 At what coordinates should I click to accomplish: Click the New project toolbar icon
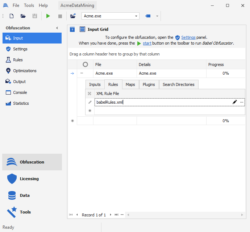[x=12, y=16]
